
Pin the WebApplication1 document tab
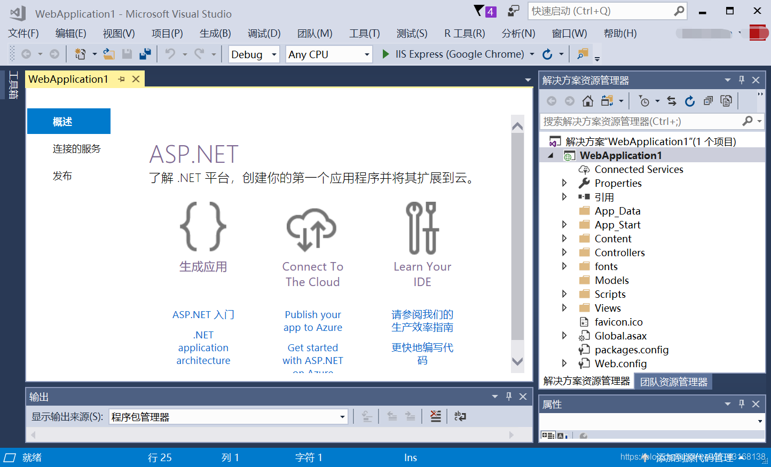coord(122,79)
